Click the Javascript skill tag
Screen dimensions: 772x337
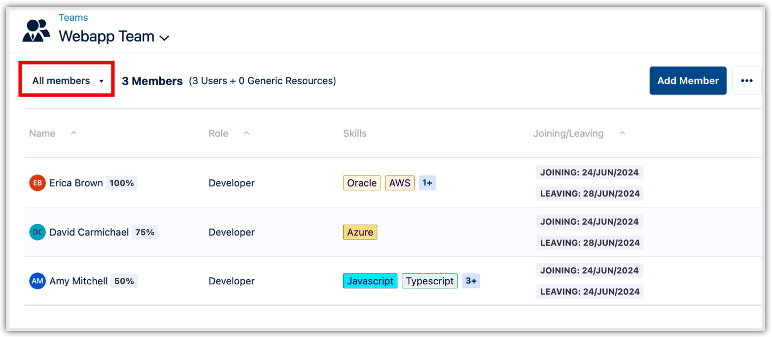click(370, 281)
